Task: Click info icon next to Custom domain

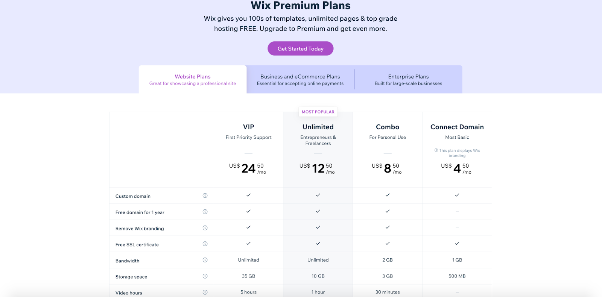Action: (x=205, y=195)
